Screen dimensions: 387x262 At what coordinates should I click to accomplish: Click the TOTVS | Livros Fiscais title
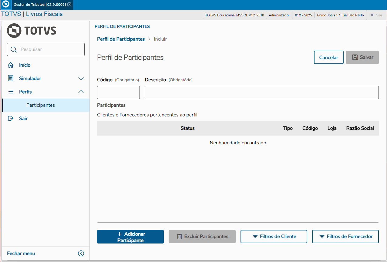(x=32, y=14)
